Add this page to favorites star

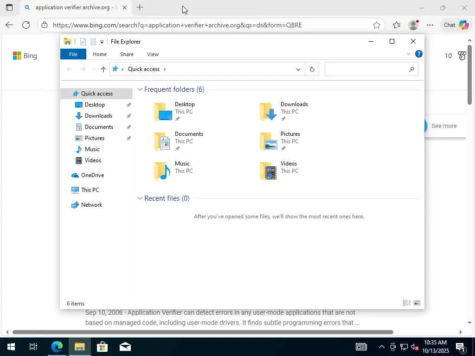point(377,25)
